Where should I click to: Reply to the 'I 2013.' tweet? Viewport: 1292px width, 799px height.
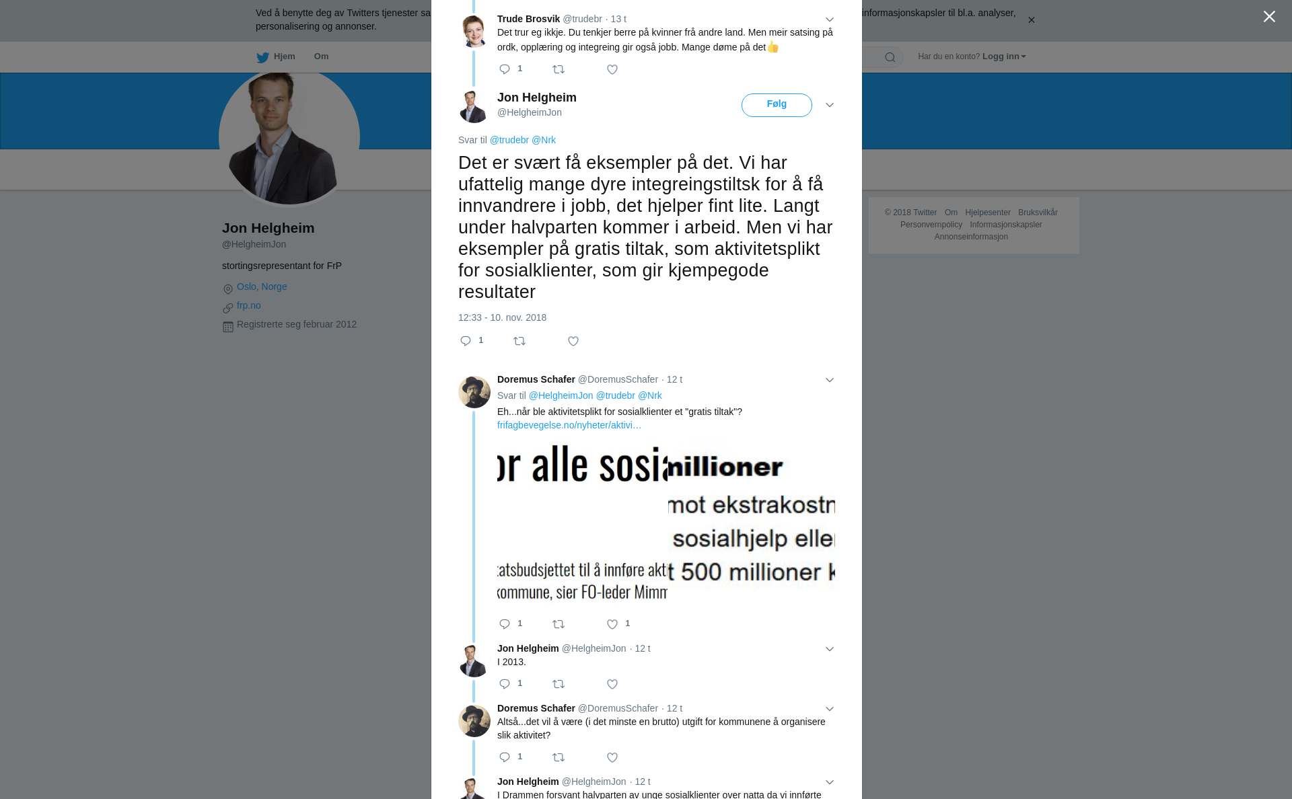point(505,684)
